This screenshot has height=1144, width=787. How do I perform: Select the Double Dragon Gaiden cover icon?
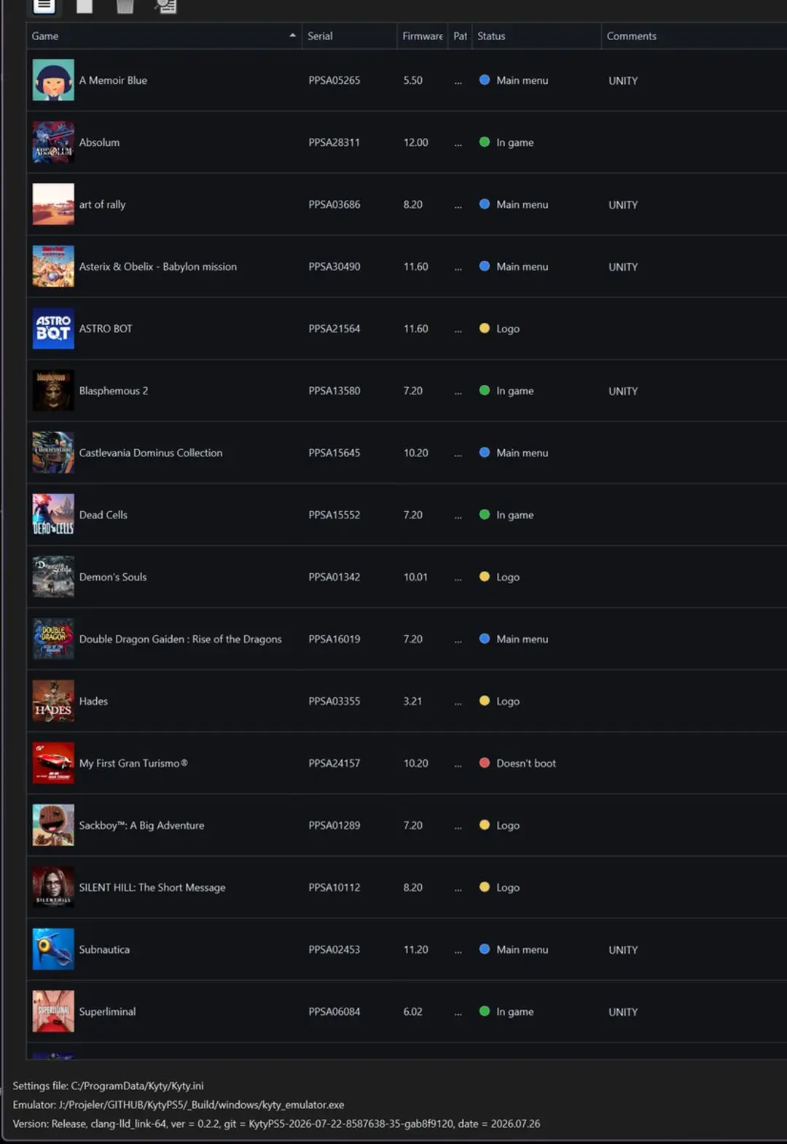click(x=53, y=639)
